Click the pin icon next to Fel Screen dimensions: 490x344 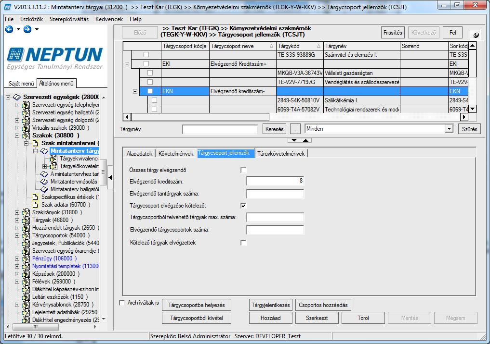coord(476,35)
